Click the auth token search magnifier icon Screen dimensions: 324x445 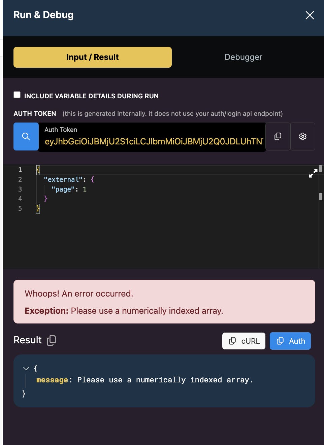pos(26,136)
